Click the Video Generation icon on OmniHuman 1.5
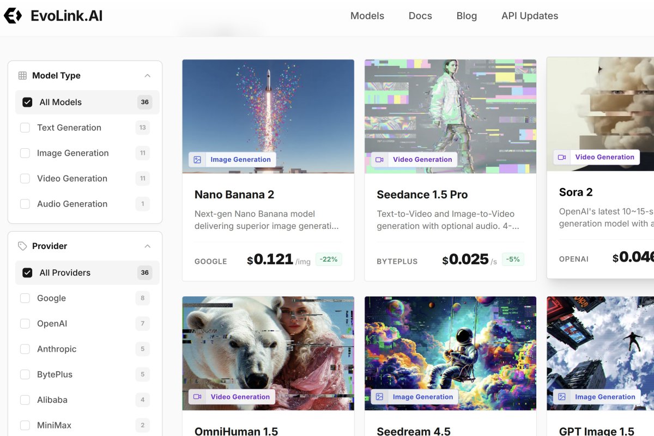654x436 pixels. pos(197,397)
